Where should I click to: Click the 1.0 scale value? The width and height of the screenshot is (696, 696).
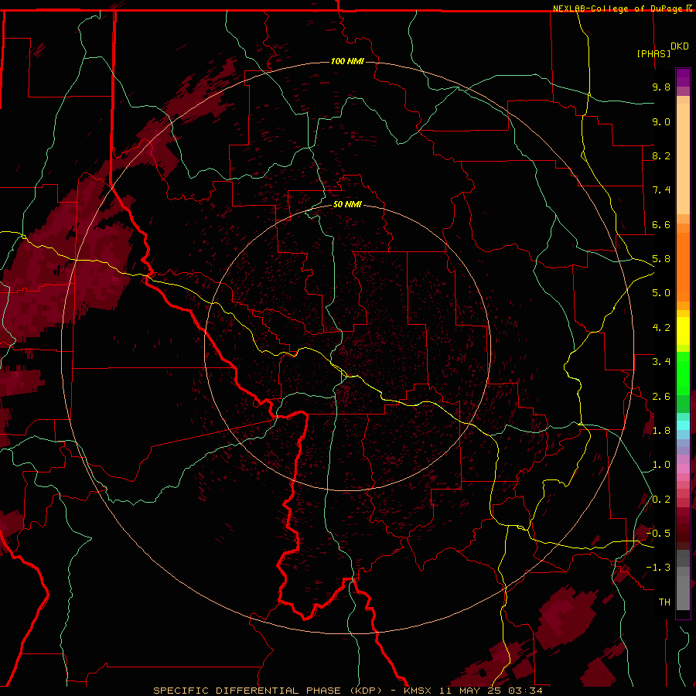(661, 465)
